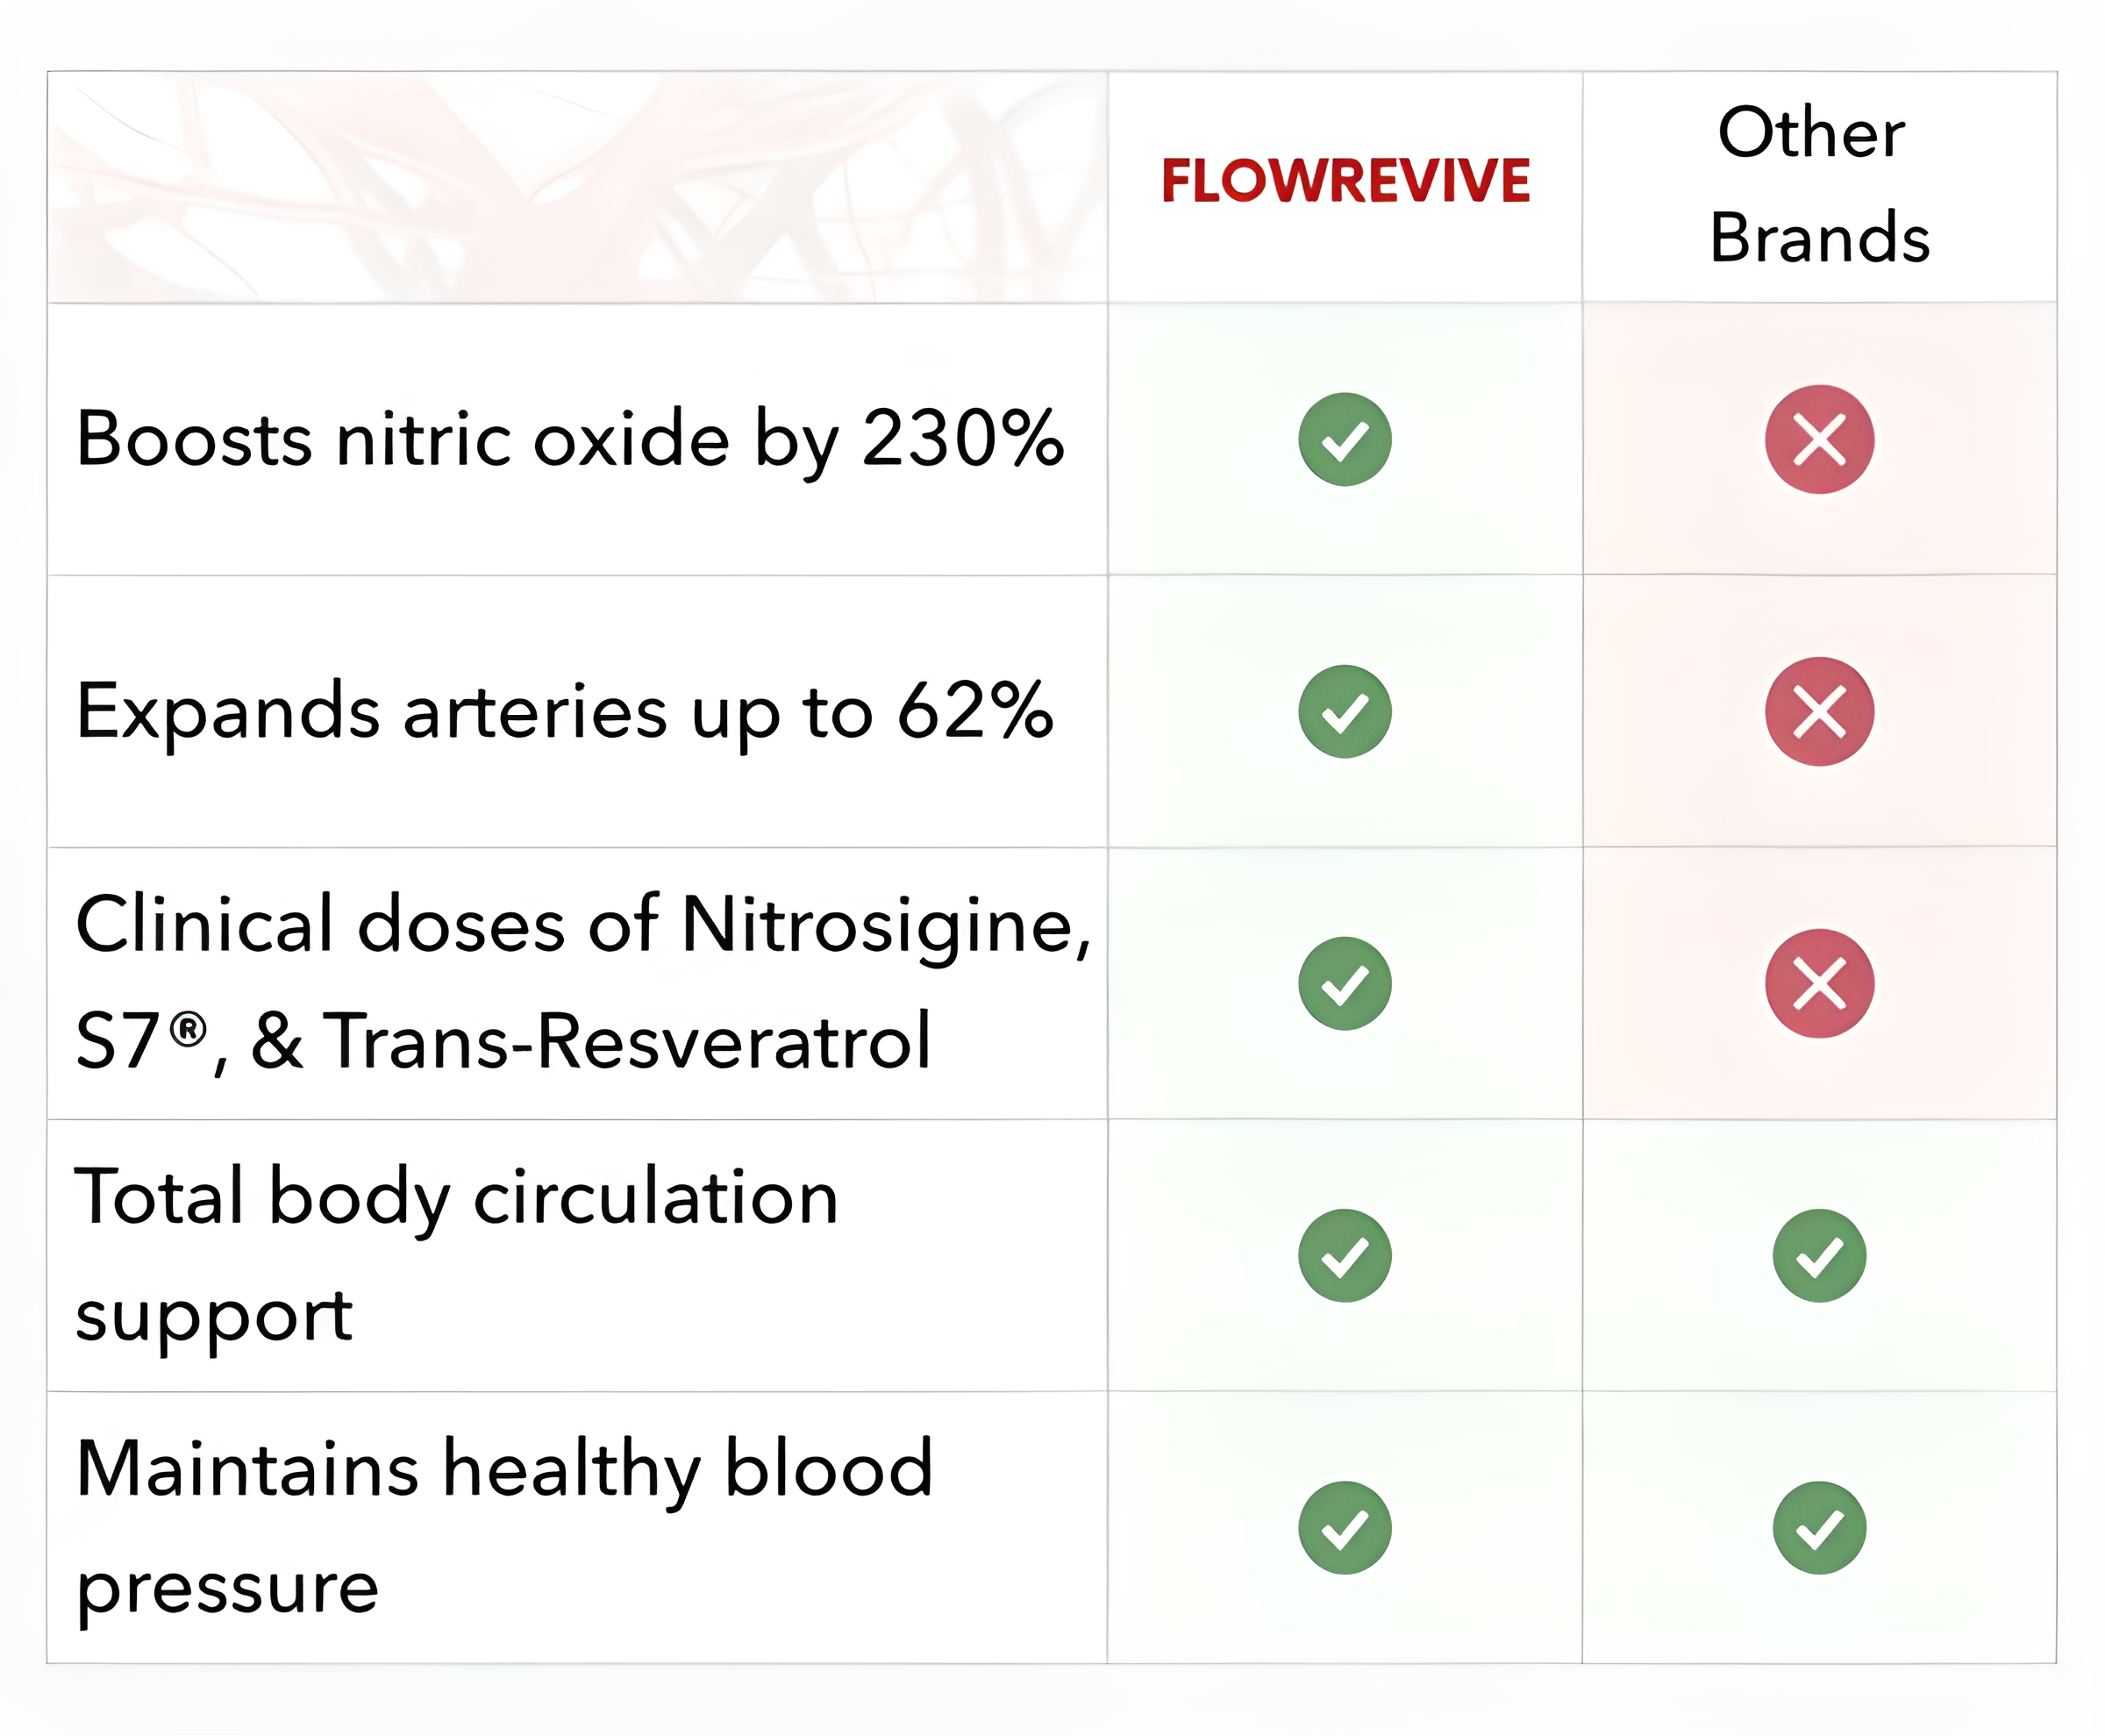Image resolution: width=2105 pixels, height=1736 pixels.
Task: Click the red X for nitric oxide under Other Brands
Action: [x=1819, y=439]
